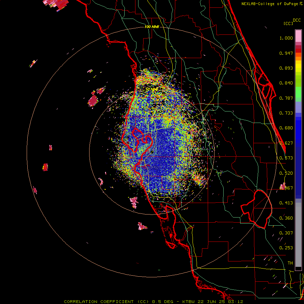Click the 100 NMI range ring label
The image size is (304, 304).
(152, 27)
